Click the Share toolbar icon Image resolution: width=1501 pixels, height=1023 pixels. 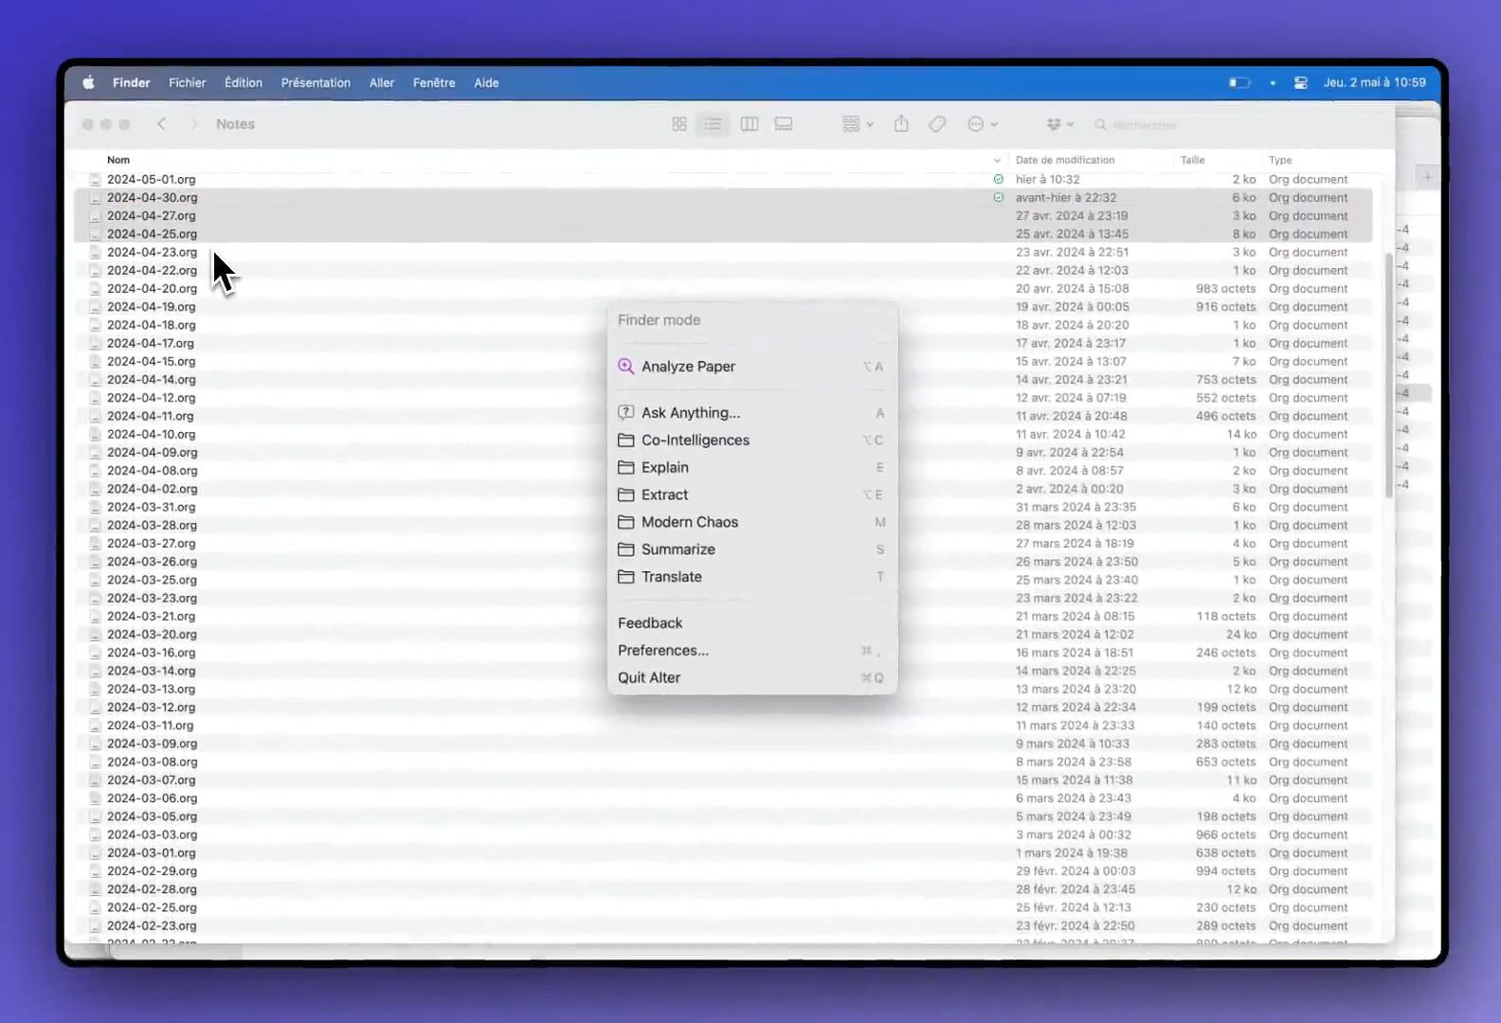[901, 124]
